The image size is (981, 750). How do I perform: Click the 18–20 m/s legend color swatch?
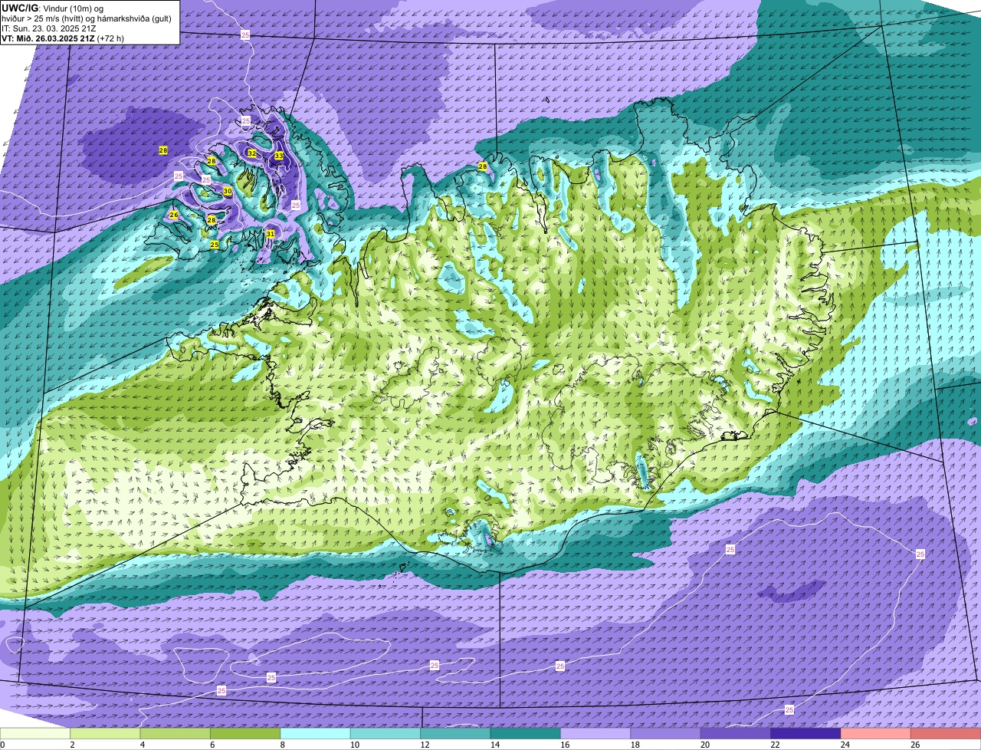666,734
